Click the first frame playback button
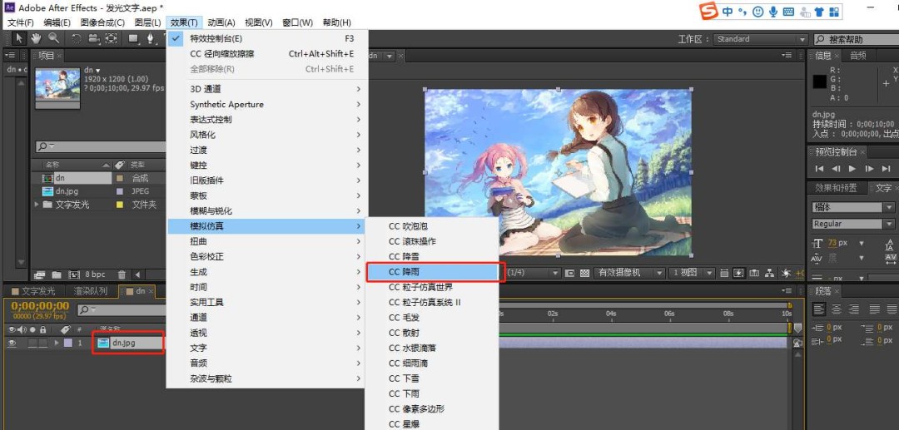Image resolution: width=899 pixels, height=430 pixels. [819, 168]
